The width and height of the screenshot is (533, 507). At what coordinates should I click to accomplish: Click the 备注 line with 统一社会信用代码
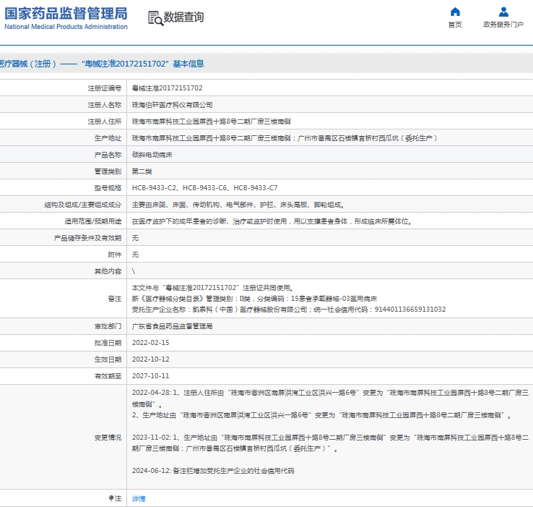click(x=289, y=310)
